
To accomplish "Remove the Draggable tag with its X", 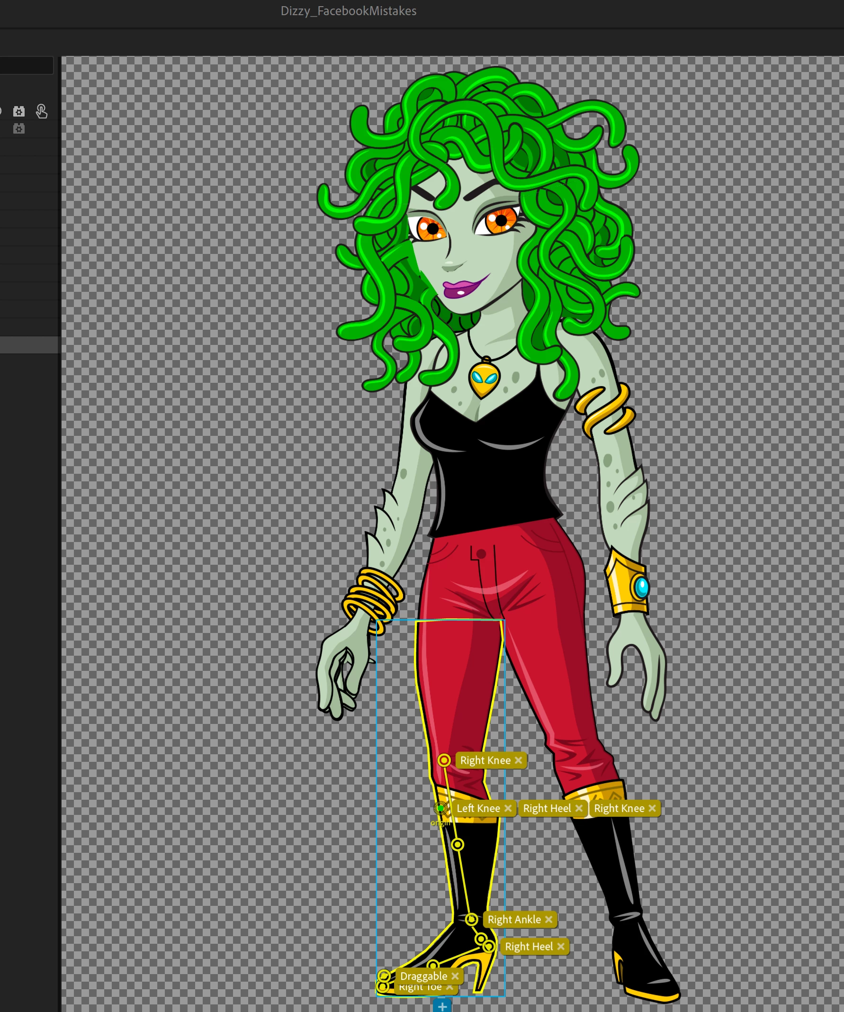I will point(455,976).
